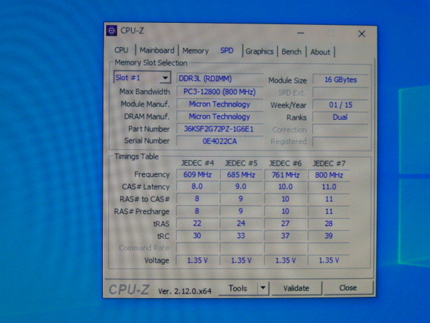This screenshot has width=430, height=323.
Task: Open the Slot #1 memory slot dropdown
Action: (x=142, y=78)
